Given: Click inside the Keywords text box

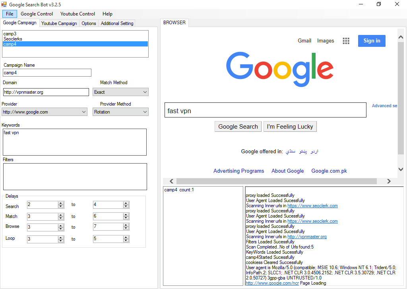Looking at the screenshot, I should click(x=75, y=142).
